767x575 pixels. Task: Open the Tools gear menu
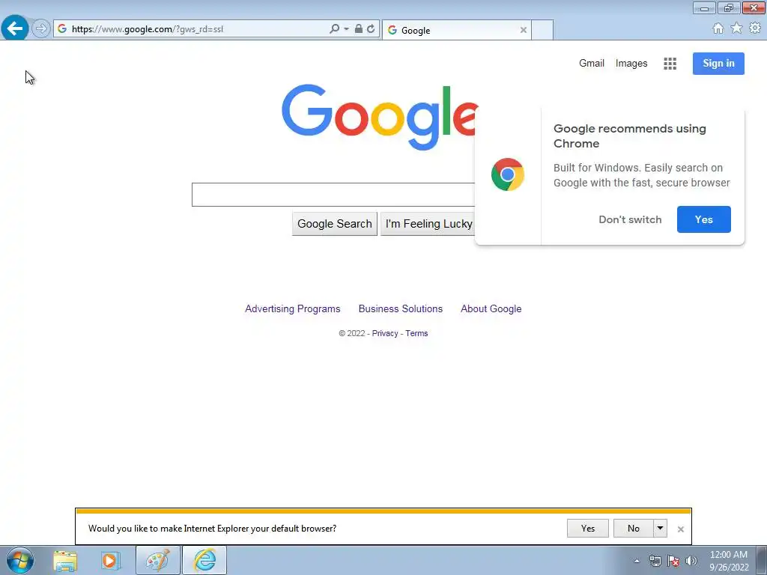click(x=755, y=28)
